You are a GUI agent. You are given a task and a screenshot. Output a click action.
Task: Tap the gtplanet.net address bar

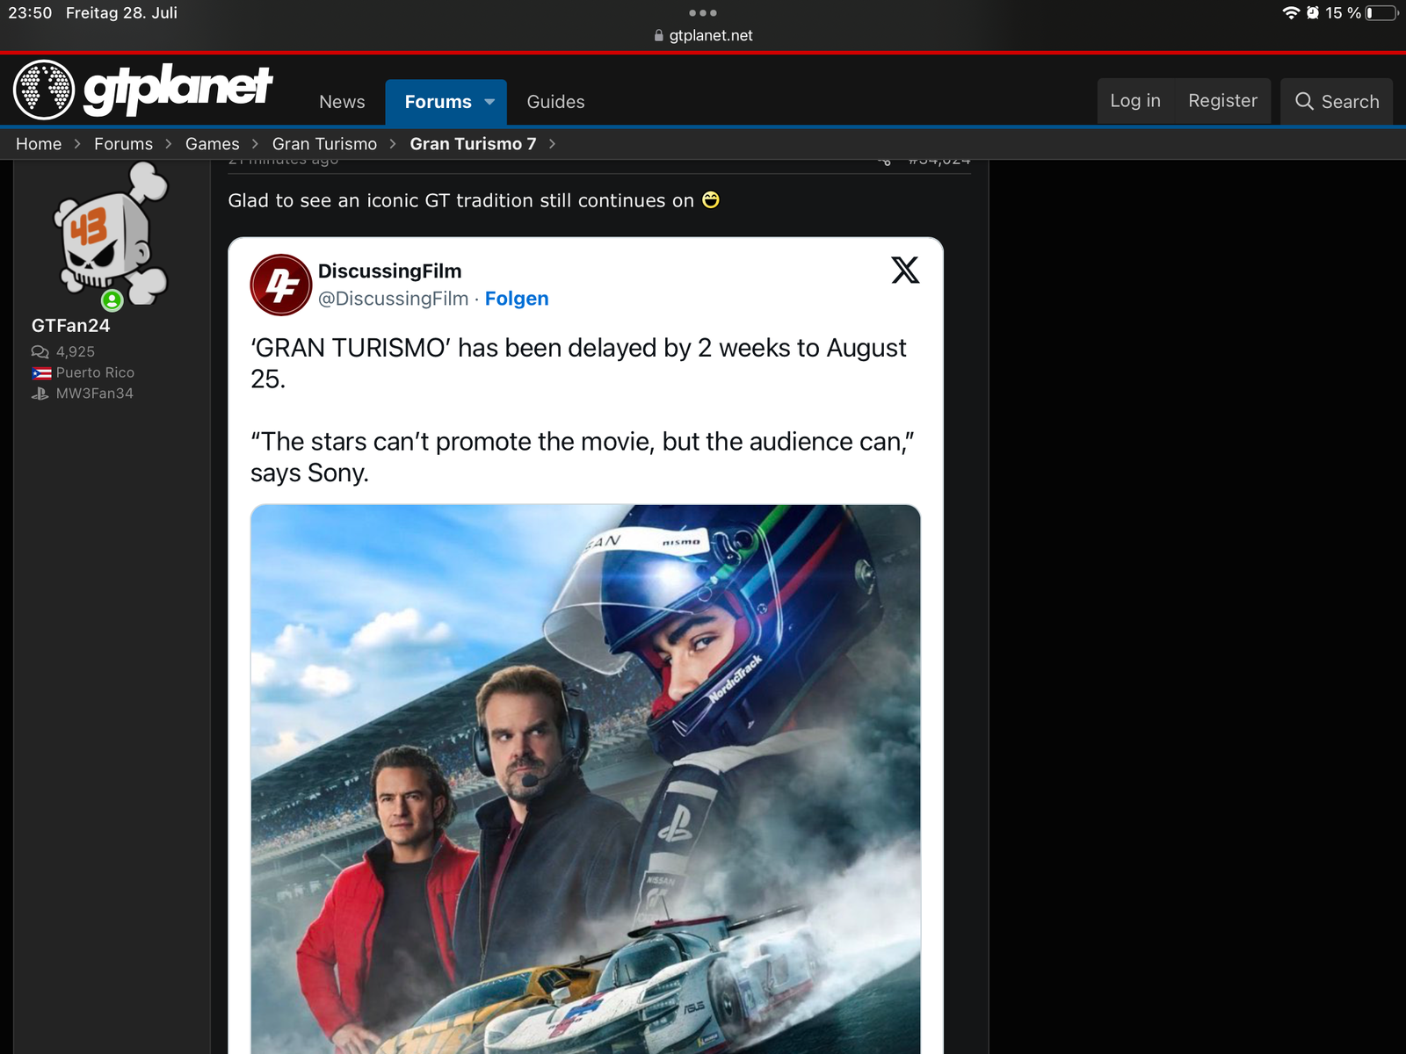click(703, 35)
